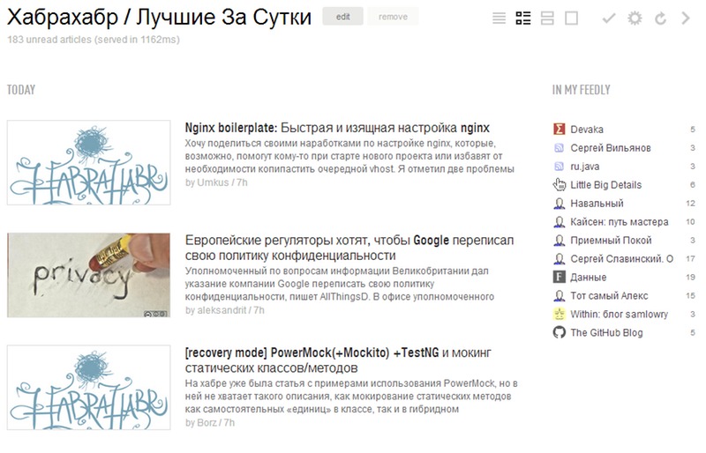Open preferences gear icon
Viewport: 706px width, 453px height.
(x=635, y=18)
